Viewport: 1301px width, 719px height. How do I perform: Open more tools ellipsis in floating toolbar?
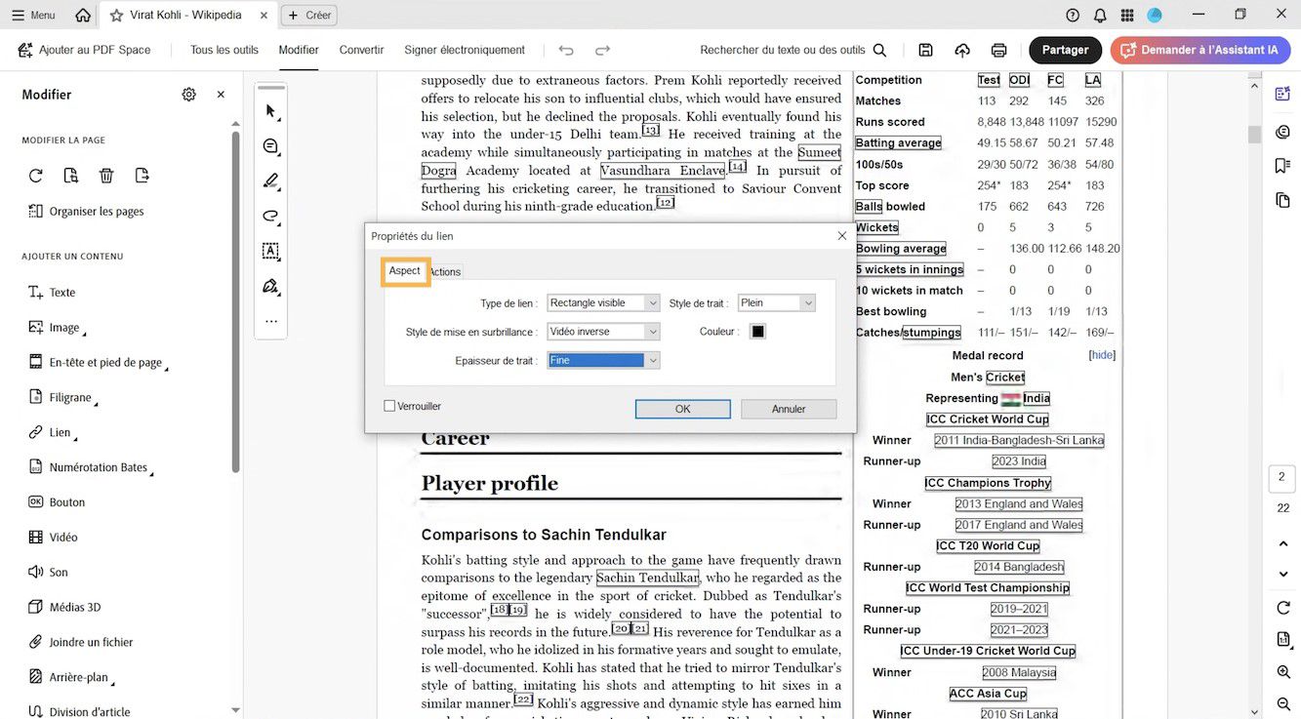pyautogui.click(x=270, y=321)
